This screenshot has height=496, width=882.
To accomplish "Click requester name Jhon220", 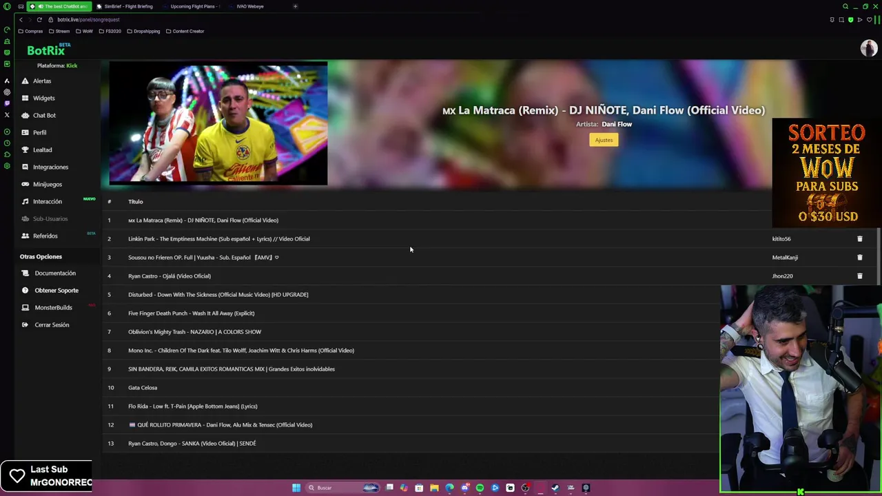I will pos(782,276).
